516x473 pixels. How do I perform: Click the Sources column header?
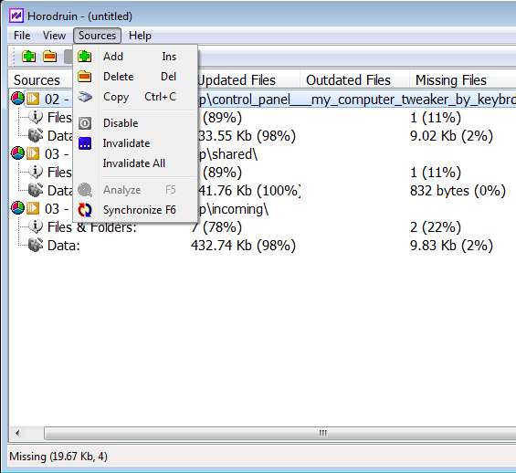[x=37, y=80]
